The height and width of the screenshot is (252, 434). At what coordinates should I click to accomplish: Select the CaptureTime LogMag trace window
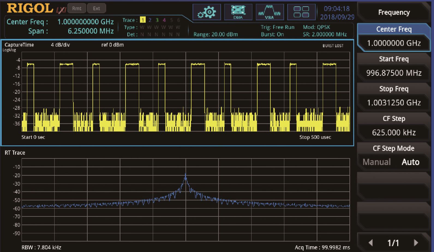point(177,93)
